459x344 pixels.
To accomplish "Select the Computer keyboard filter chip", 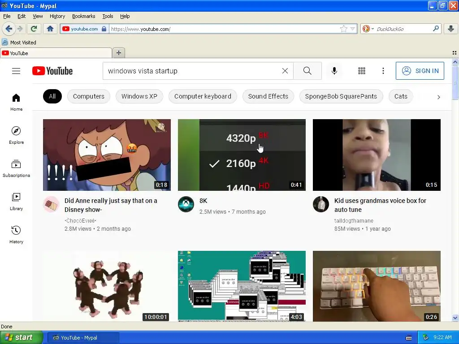I will [203, 96].
